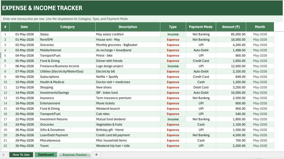Click the Insurance category cell
Image resolution: width=284 pixels, height=159 pixels.
click(67, 98)
